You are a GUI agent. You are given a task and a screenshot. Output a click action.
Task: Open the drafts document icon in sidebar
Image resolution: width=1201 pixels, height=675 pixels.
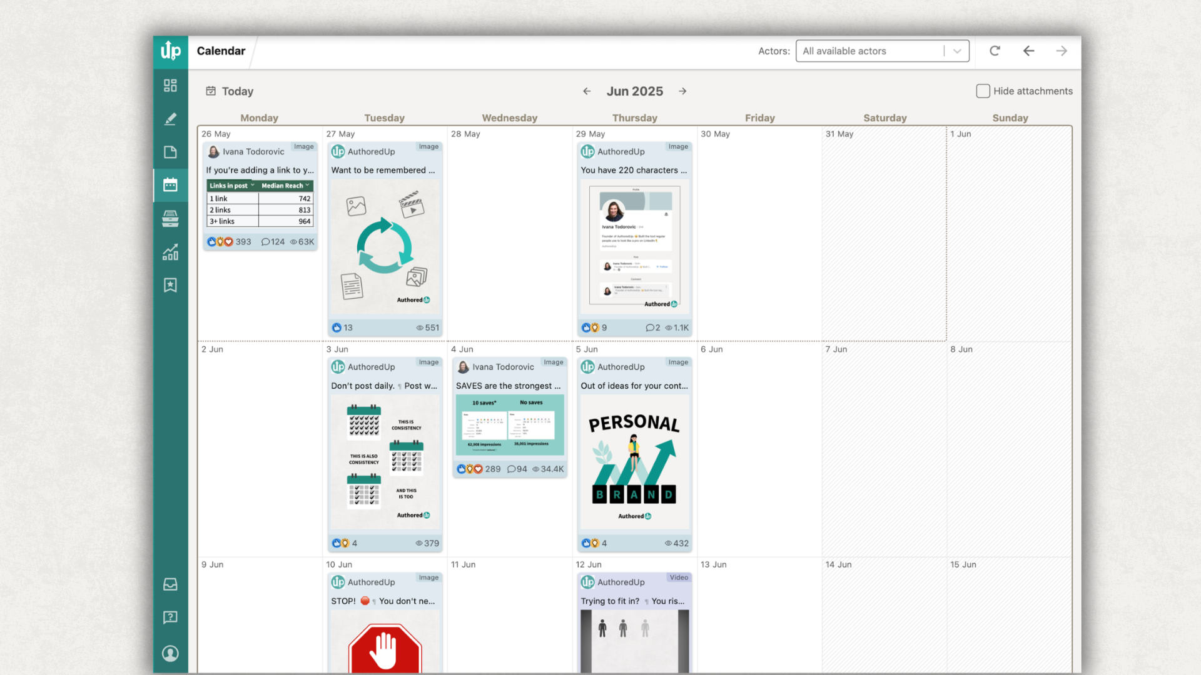click(170, 152)
